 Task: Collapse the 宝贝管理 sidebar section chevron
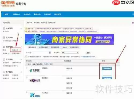tap(21, 60)
